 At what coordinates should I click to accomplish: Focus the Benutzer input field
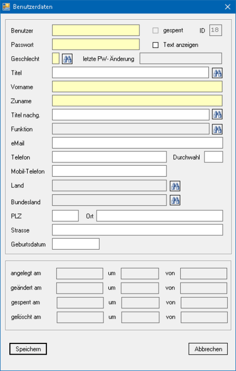click(x=96, y=30)
